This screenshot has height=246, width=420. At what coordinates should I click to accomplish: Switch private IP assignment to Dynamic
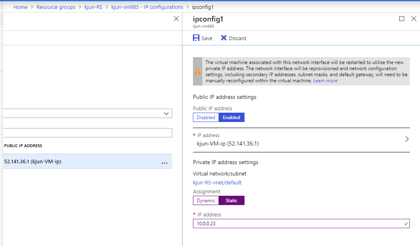pyautogui.click(x=206, y=201)
